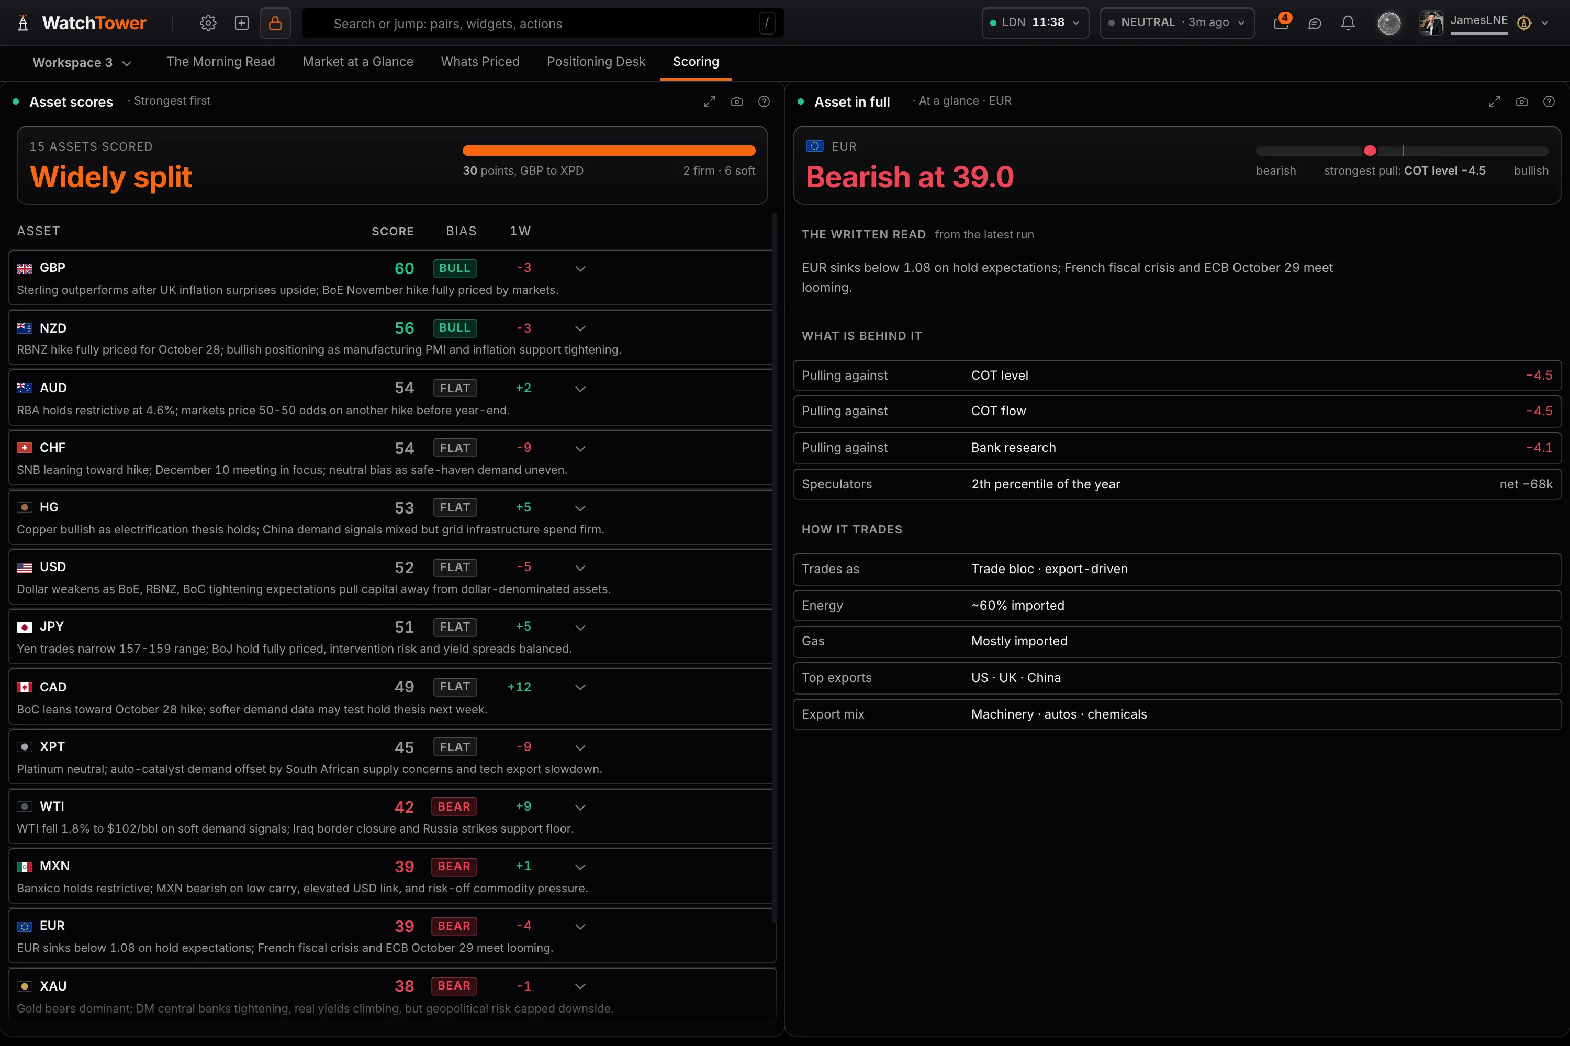Open help for Asset in full panel

click(1549, 101)
